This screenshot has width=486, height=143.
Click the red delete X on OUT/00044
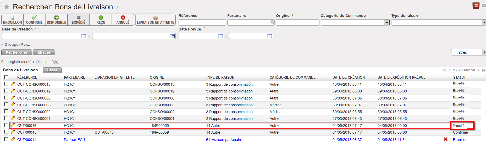coord(445,139)
